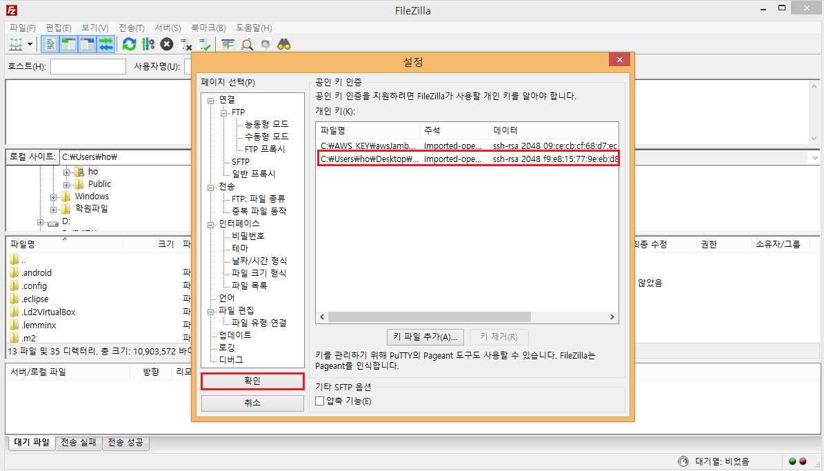The image size is (824, 471).
Task: Switch to the 전송 실패 tab
Action: [x=79, y=443]
